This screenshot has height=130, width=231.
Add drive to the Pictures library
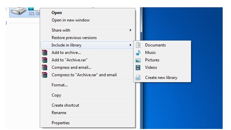(152, 60)
